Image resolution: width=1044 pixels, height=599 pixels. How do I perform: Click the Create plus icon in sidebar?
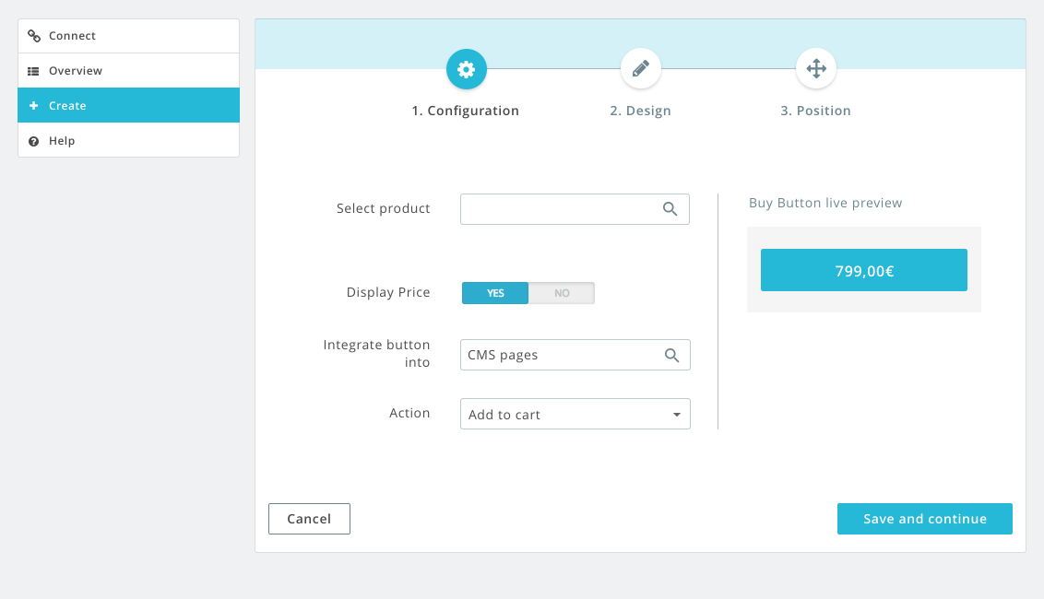click(34, 106)
